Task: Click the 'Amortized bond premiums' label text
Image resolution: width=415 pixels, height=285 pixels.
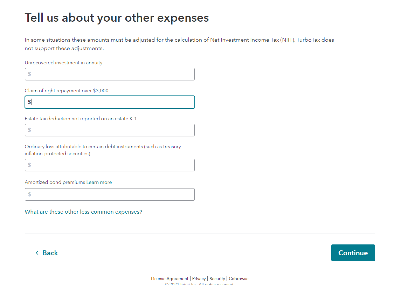Action: pyautogui.click(x=55, y=182)
